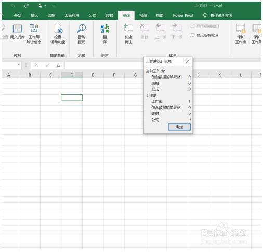This screenshot has height=252, width=263.
Task: Go to Next comment (下一条)
Action: pos(177,32)
